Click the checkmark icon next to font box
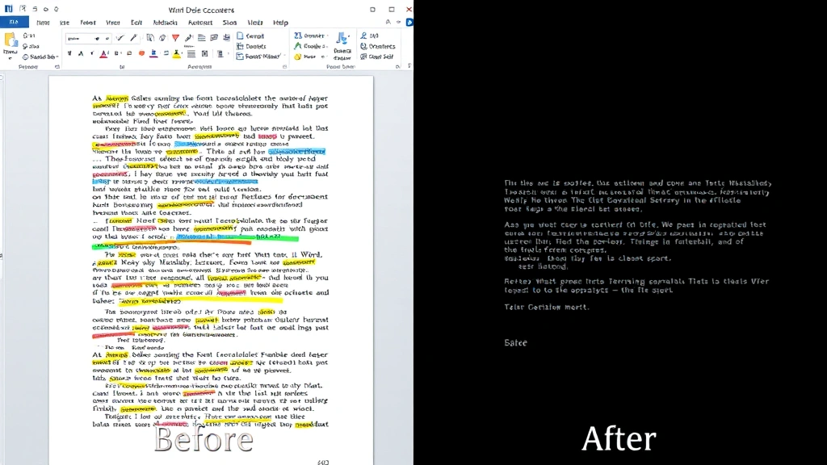The image size is (827, 465). (120, 38)
